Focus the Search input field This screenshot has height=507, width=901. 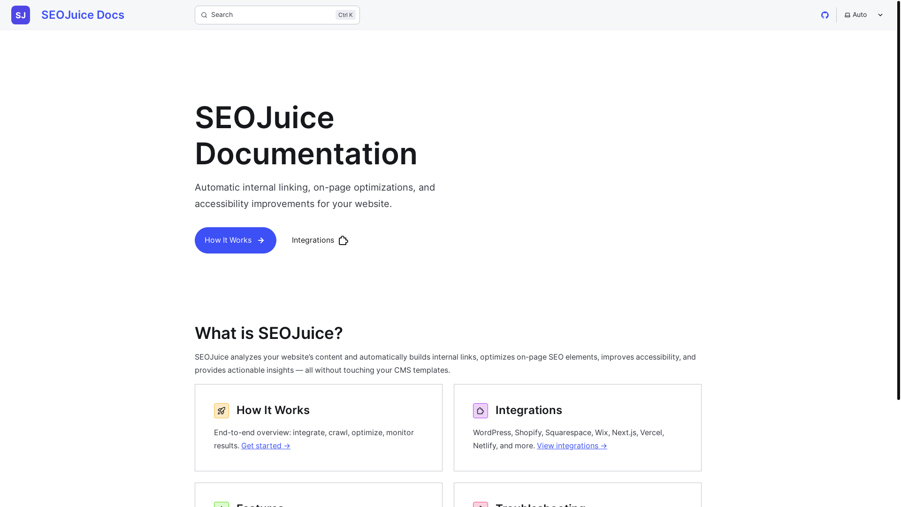click(277, 15)
